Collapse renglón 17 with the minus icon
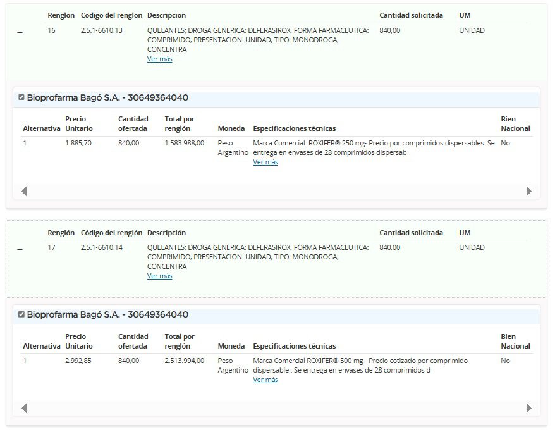Viewport: 555px width, 432px height. (x=20, y=249)
